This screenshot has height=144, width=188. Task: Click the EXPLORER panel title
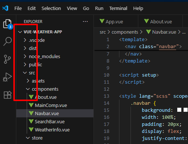click(x=33, y=21)
